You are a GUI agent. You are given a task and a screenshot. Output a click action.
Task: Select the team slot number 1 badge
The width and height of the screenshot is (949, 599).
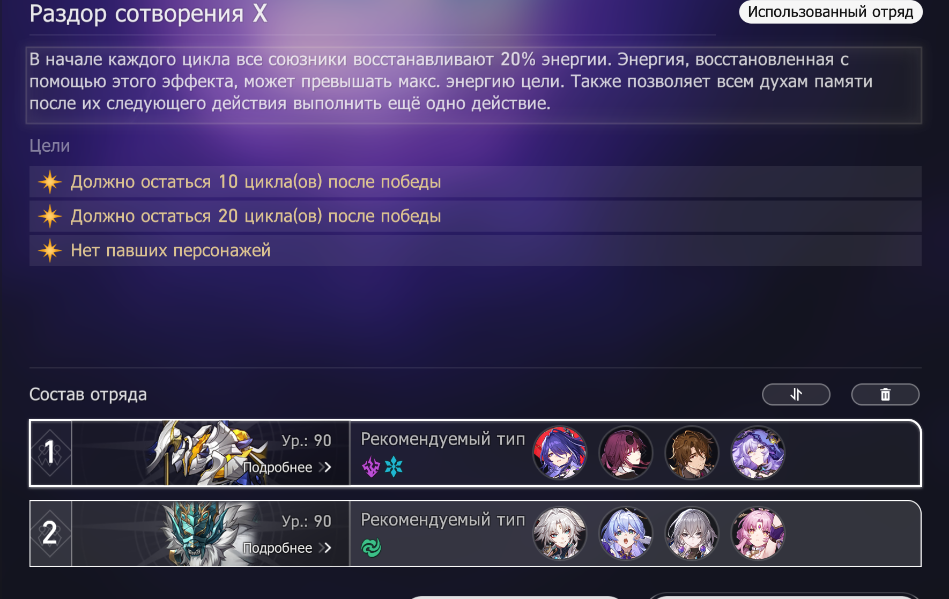coord(50,453)
